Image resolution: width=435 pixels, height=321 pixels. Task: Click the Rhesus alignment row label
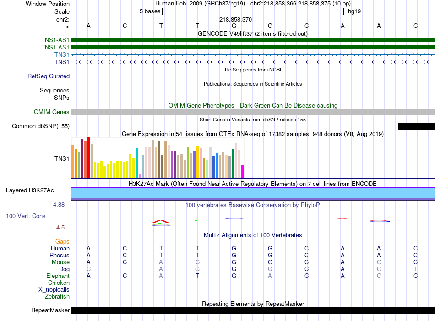coord(60,255)
